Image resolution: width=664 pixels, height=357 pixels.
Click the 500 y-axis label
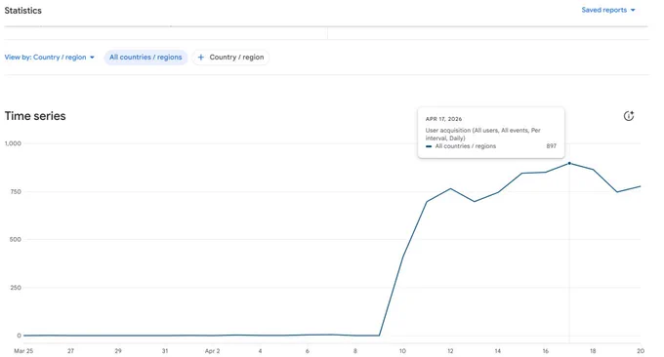(x=16, y=239)
